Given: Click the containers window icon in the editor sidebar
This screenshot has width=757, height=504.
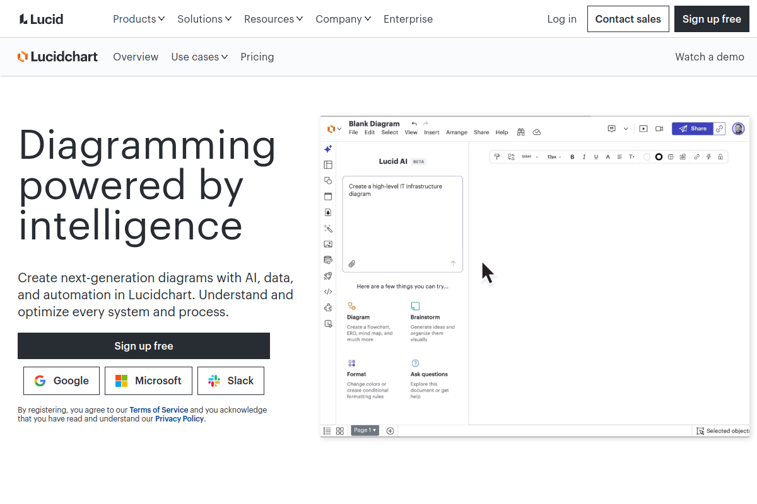Looking at the screenshot, I should pyautogui.click(x=328, y=197).
